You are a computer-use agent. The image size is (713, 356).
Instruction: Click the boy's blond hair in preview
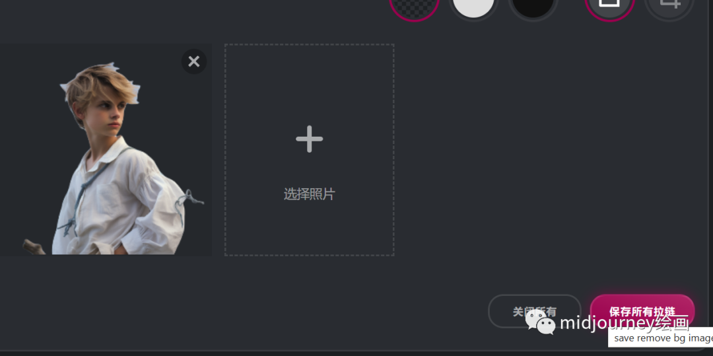point(99,84)
